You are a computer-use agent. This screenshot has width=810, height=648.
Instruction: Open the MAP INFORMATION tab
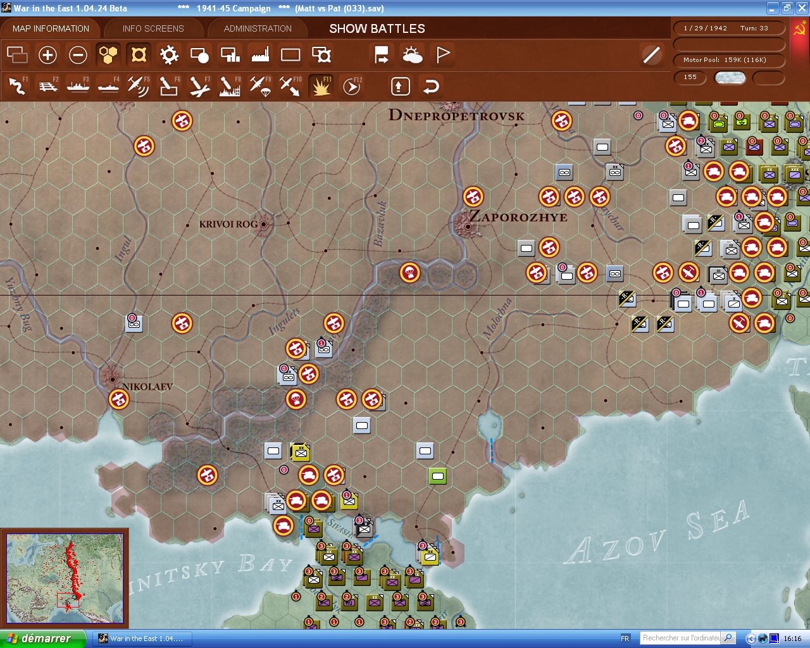tap(51, 28)
